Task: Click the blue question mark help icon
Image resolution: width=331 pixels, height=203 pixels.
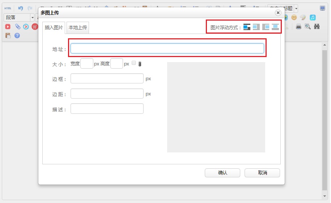Action: click(17, 35)
